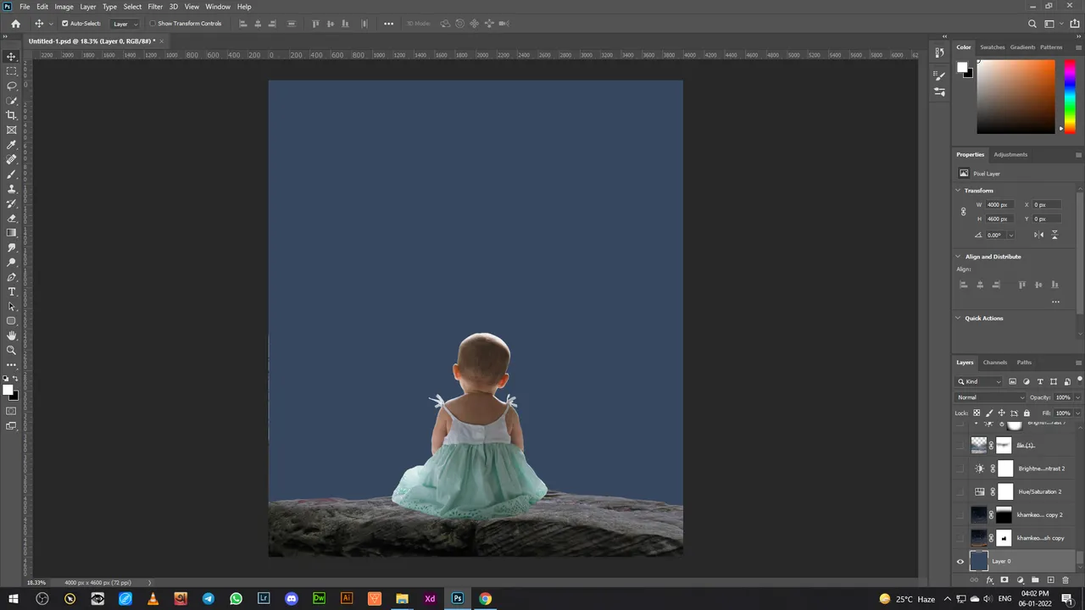The height and width of the screenshot is (610, 1085).
Task: Show the Hue/Saturation 2 layer
Action: [x=960, y=491]
